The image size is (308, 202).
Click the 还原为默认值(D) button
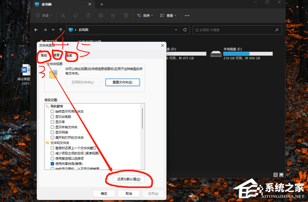point(128,179)
